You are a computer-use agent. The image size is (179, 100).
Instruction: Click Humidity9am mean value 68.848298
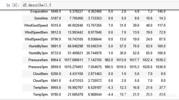point(75,46)
